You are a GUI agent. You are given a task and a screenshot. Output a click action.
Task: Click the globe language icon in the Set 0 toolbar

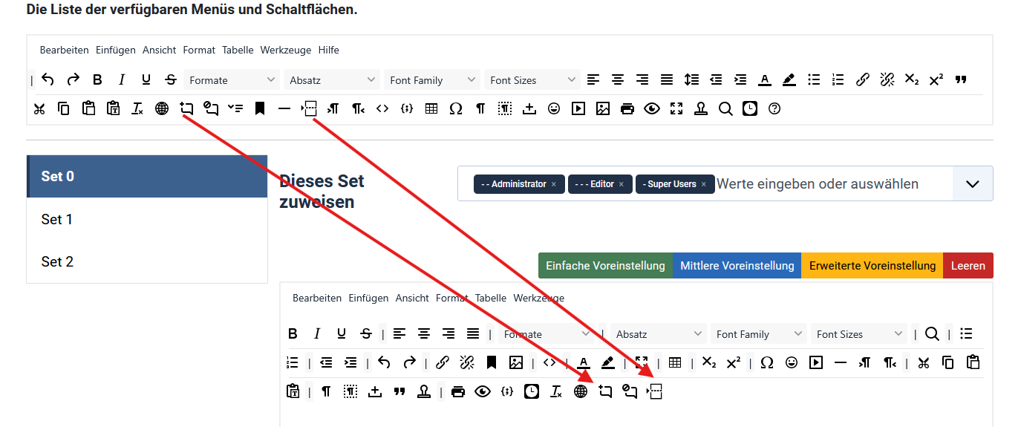click(x=581, y=391)
